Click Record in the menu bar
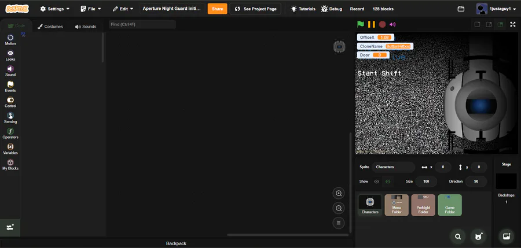This screenshot has height=248, width=521. click(357, 9)
